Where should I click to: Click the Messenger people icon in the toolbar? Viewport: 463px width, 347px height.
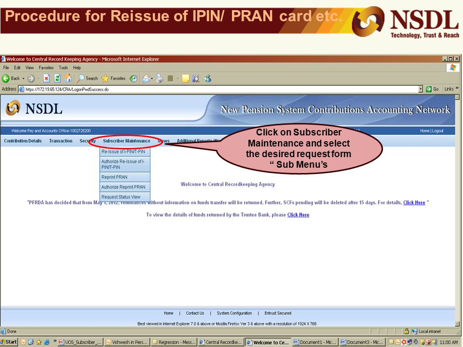[x=207, y=79]
